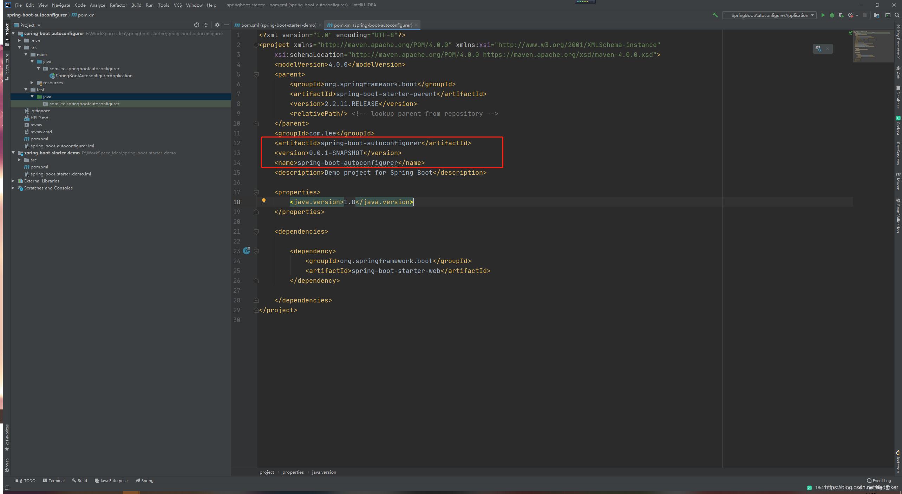
Task: Start debugging with the green bug icon
Action: click(832, 15)
